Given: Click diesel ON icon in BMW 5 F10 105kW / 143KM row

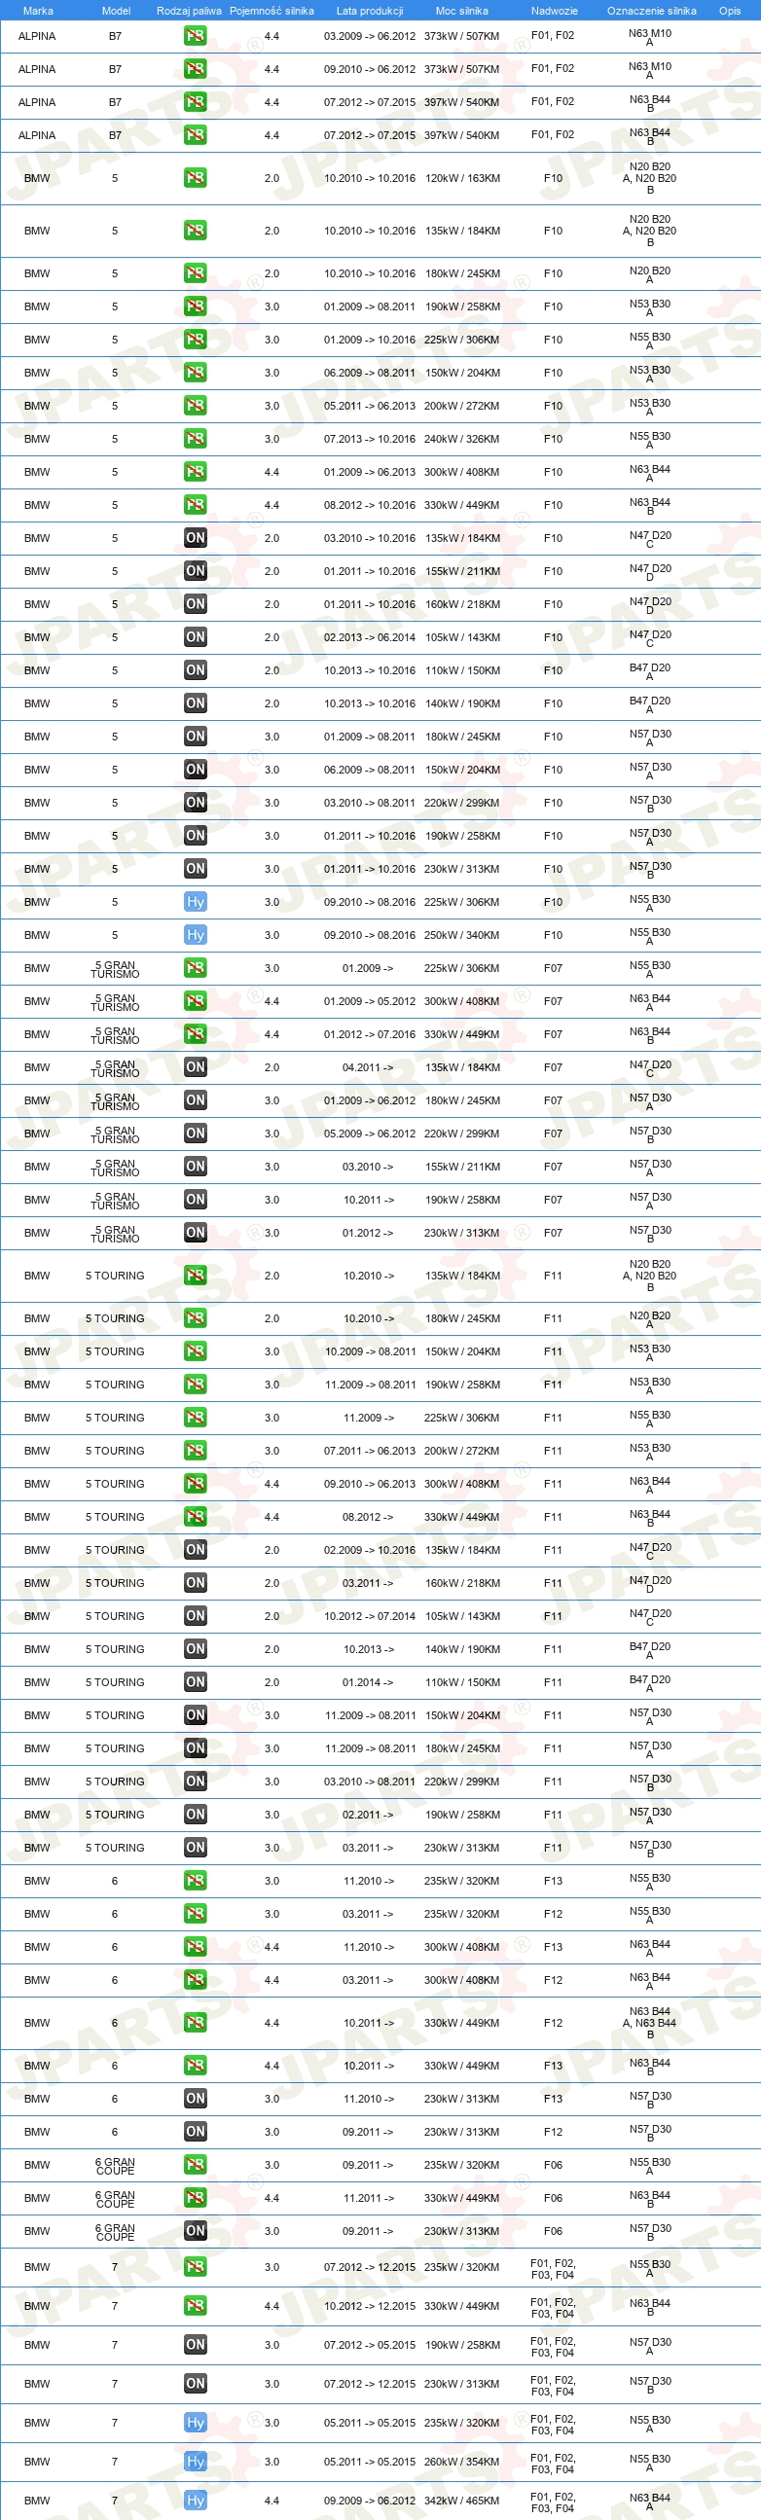Looking at the screenshot, I should [196, 638].
